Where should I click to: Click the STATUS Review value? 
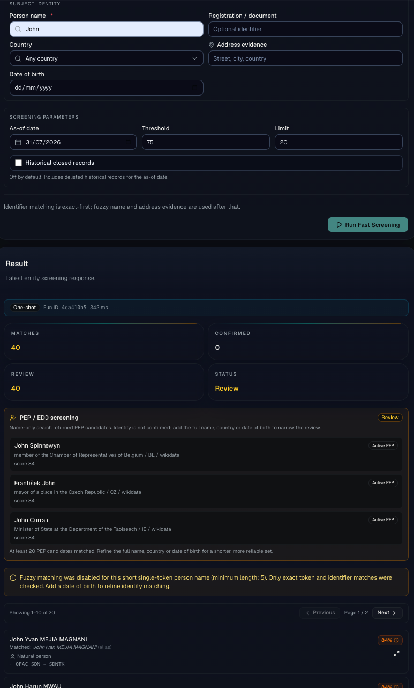pyautogui.click(x=227, y=388)
